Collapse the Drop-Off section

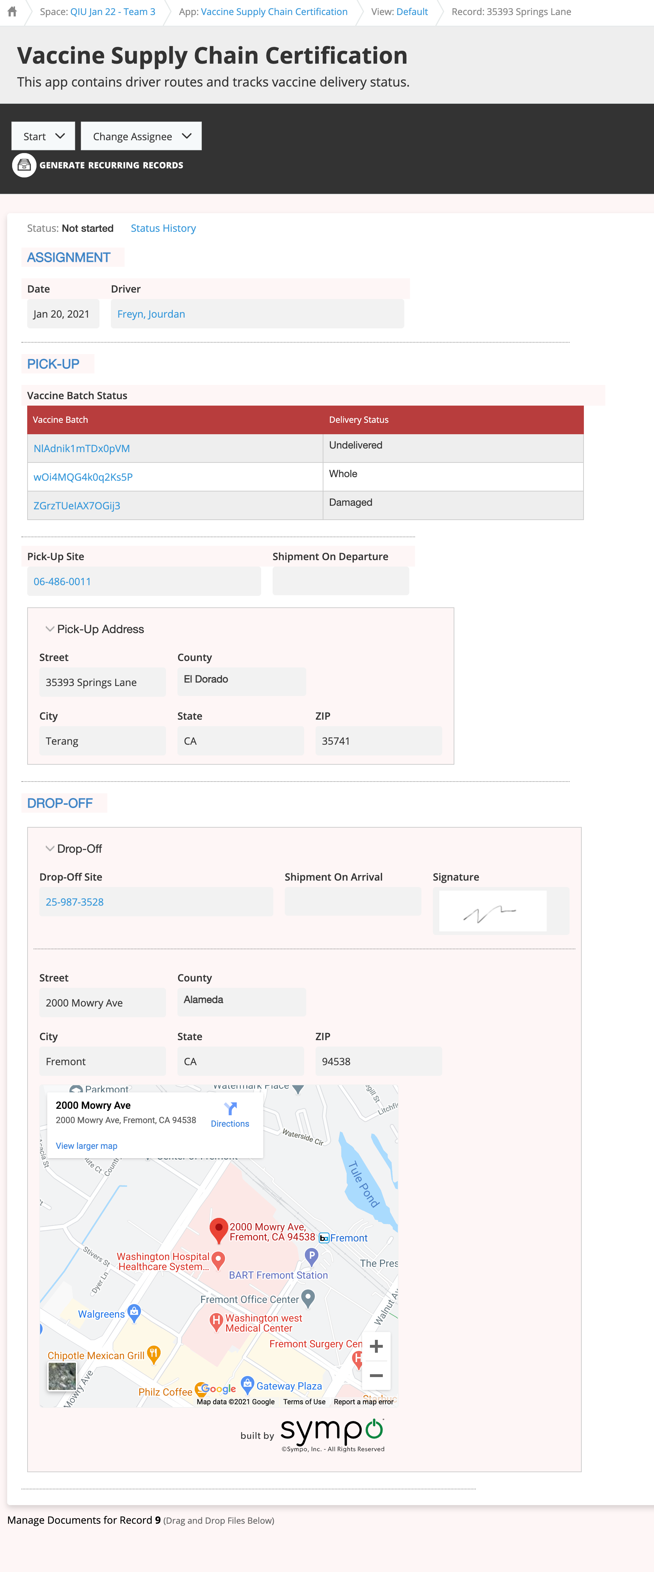50,849
